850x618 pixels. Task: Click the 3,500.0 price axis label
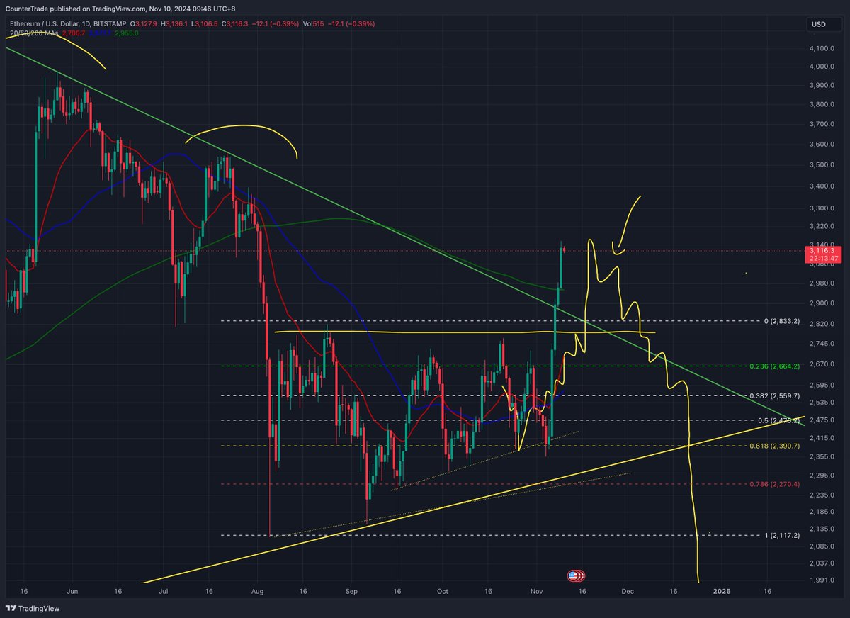pos(821,165)
